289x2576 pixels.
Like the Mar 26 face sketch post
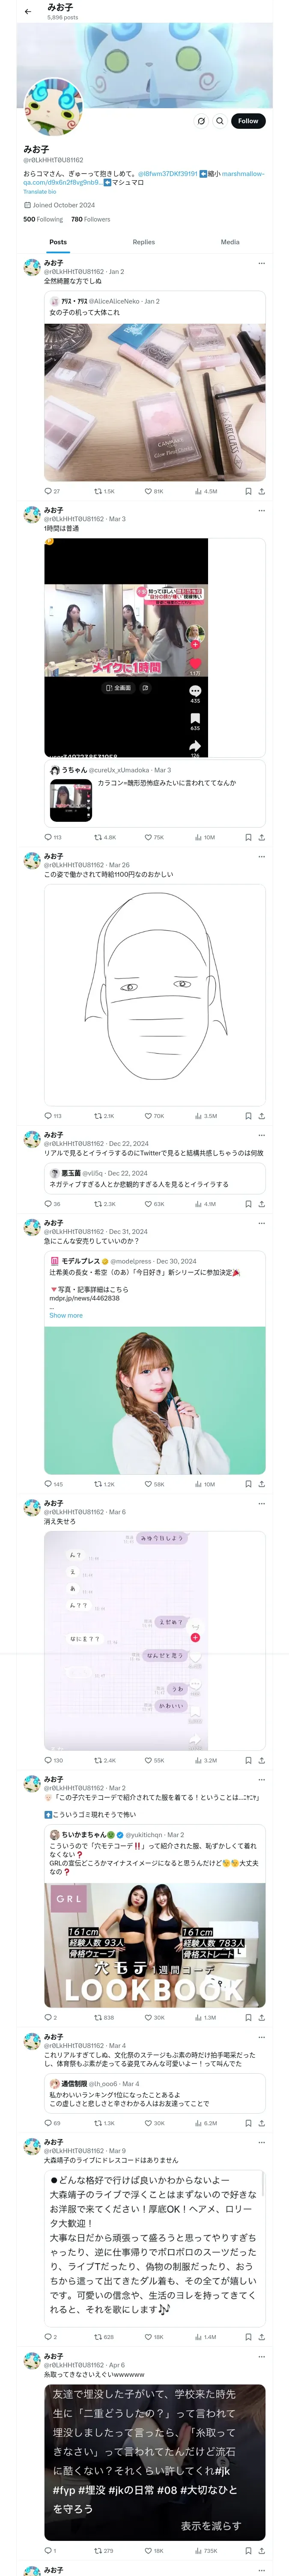click(x=153, y=1115)
